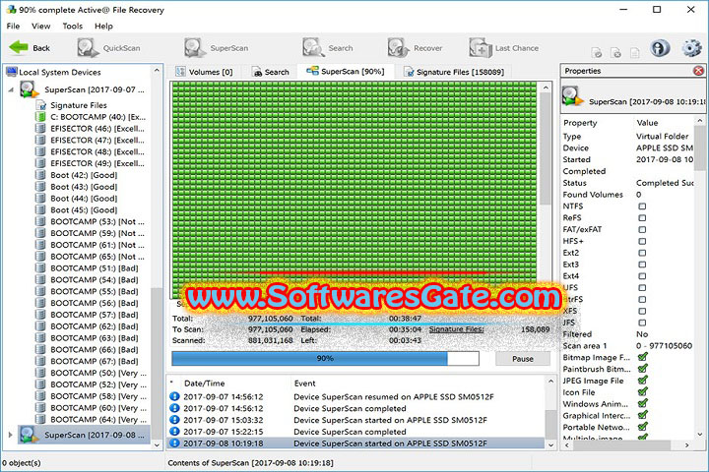Open the Signature Files link
This screenshot has width=709, height=472.
pos(456,329)
